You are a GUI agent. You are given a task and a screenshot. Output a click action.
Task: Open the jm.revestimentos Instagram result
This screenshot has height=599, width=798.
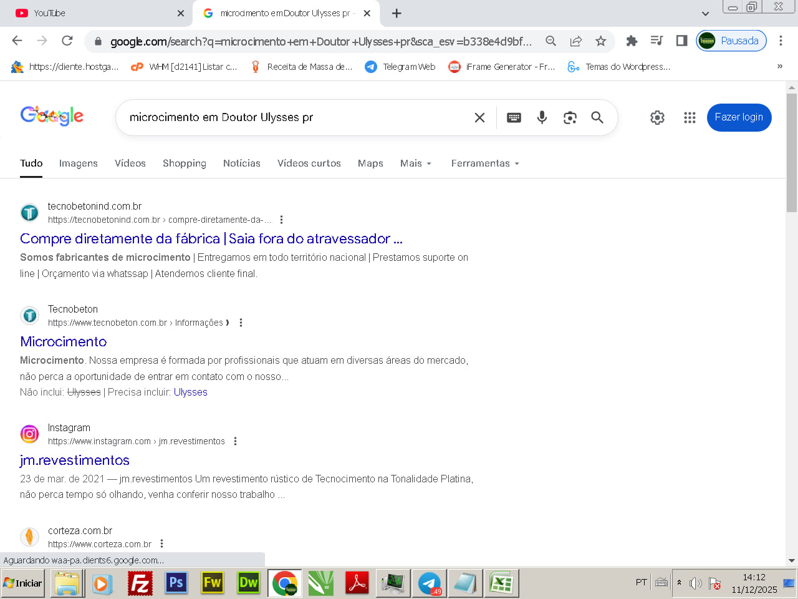point(75,460)
